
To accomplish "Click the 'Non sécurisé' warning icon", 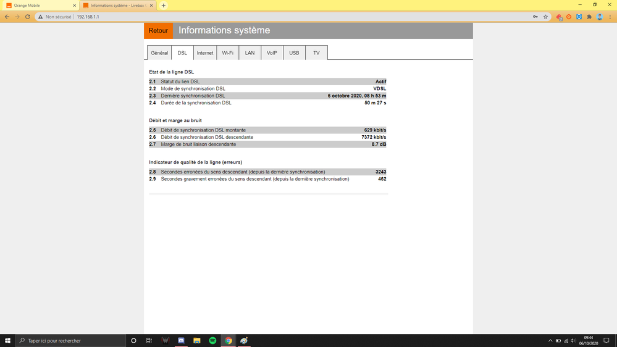I will 40,17.
